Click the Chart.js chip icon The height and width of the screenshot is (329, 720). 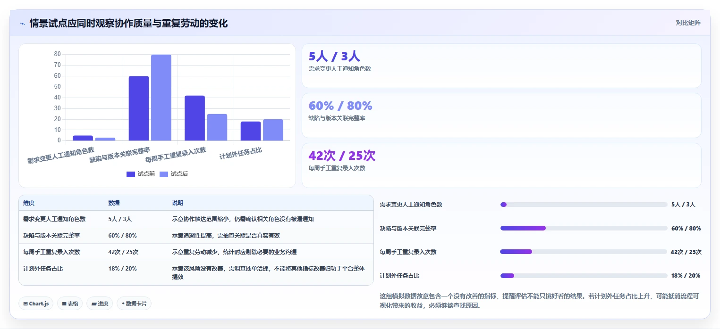point(25,304)
